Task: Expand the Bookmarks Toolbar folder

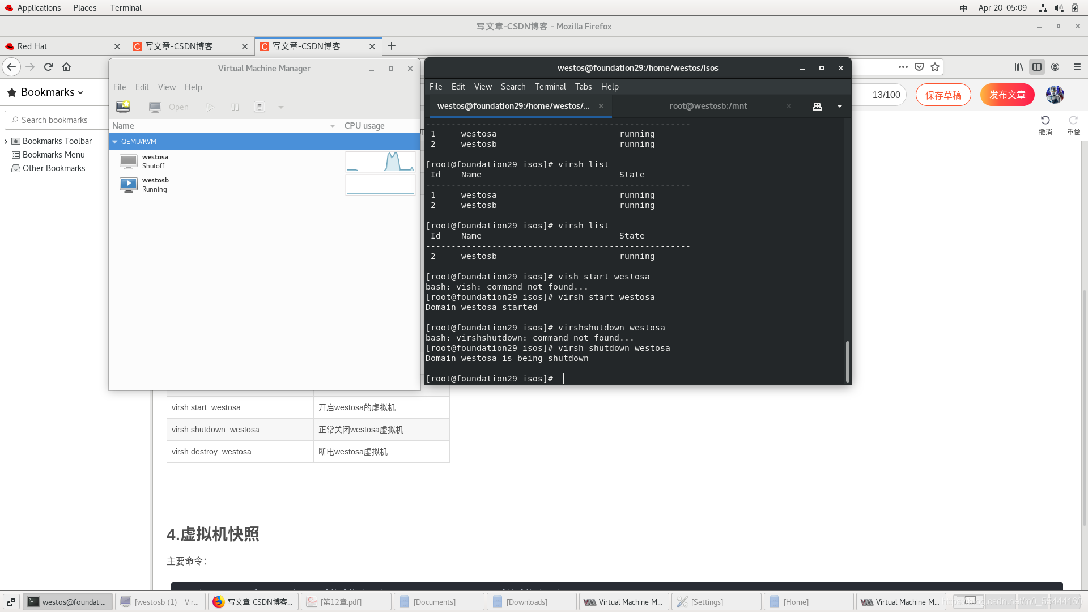Action: [6, 141]
